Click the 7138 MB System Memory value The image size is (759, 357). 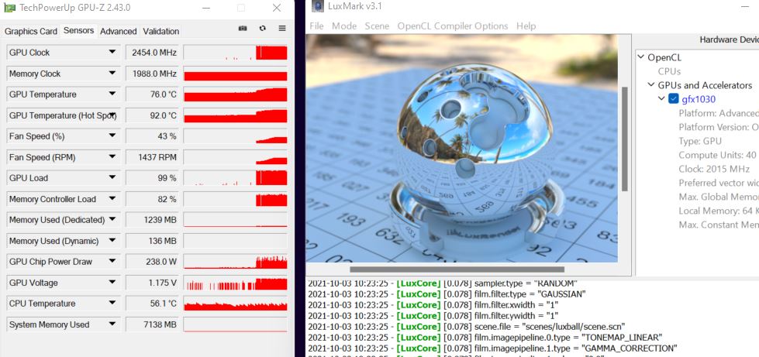pyautogui.click(x=152, y=324)
